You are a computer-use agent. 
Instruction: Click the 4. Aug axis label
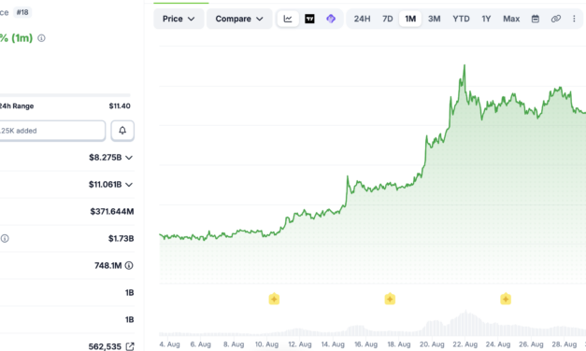[x=169, y=344]
